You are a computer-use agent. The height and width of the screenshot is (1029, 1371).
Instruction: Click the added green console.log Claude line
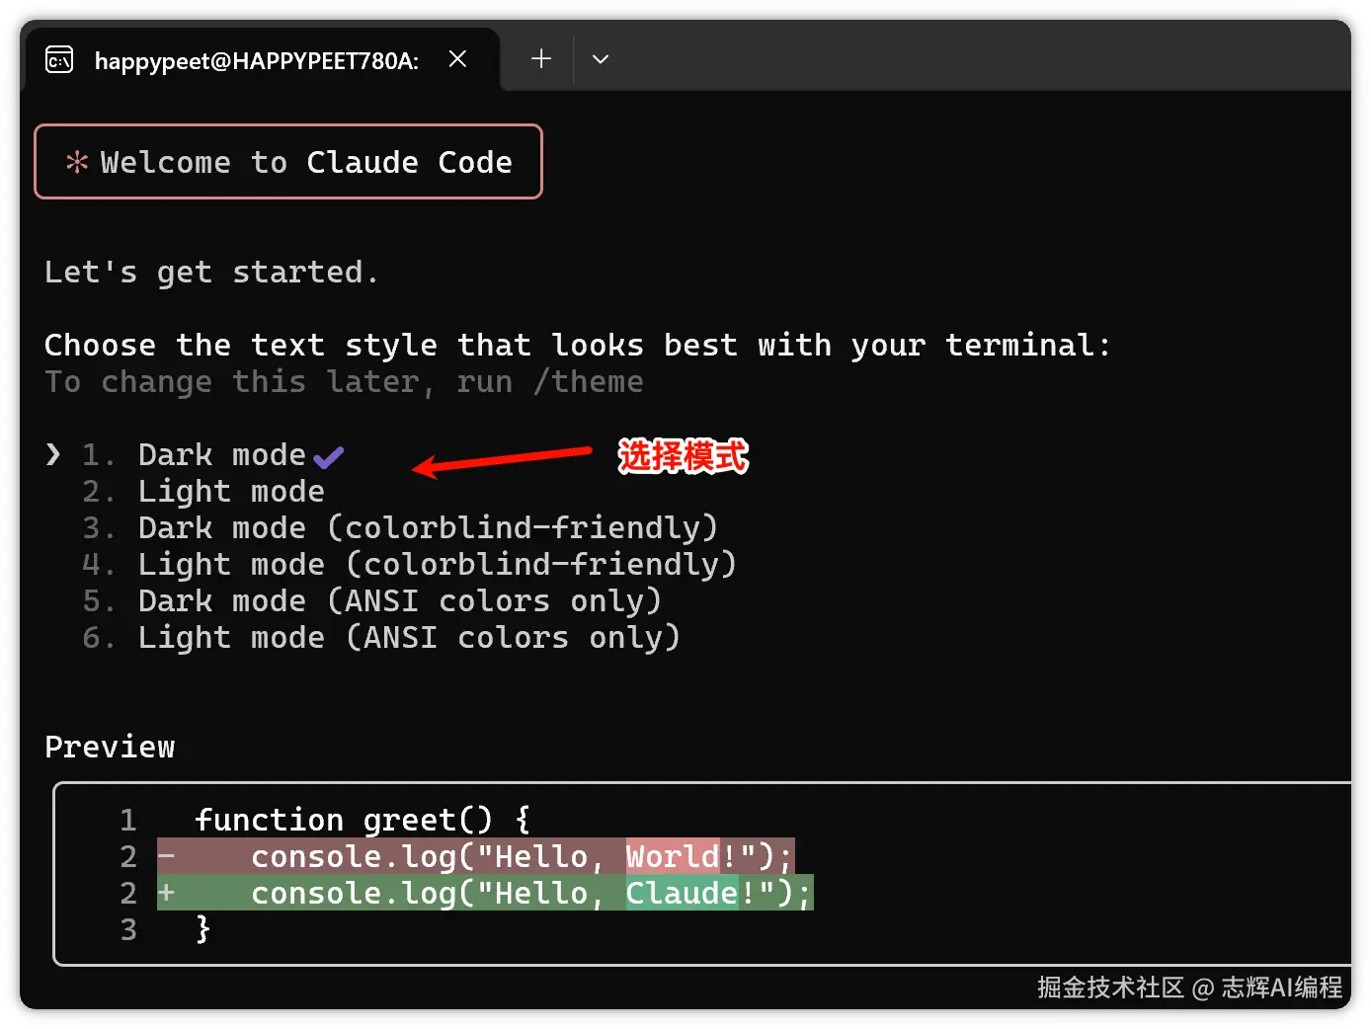pyautogui.click(x=485, y=893)
